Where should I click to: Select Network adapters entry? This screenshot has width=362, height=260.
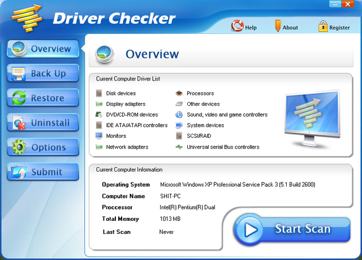click(x=127, y=147)
